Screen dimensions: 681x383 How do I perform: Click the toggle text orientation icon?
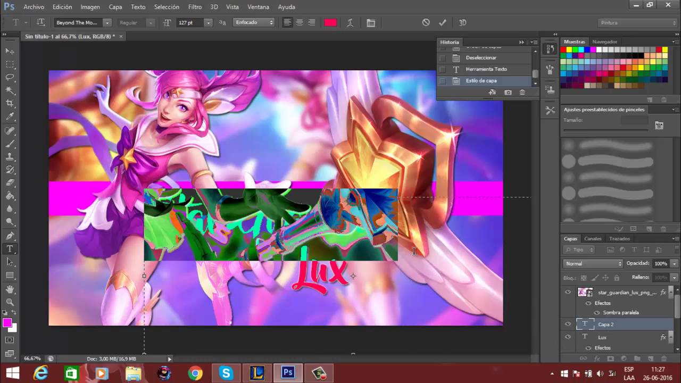[x=41, y=22]
